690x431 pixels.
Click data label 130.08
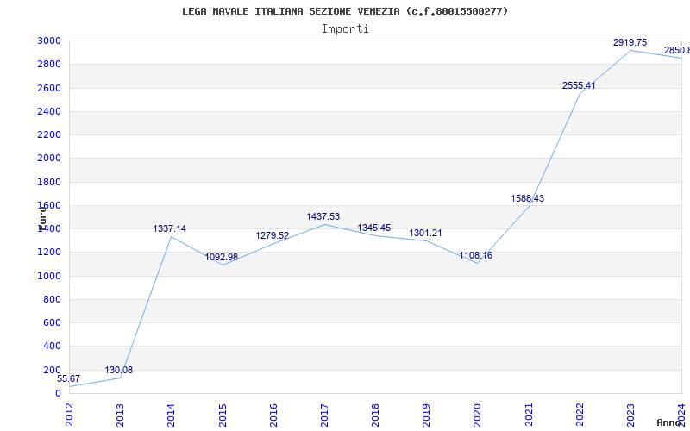coord(119,370)
